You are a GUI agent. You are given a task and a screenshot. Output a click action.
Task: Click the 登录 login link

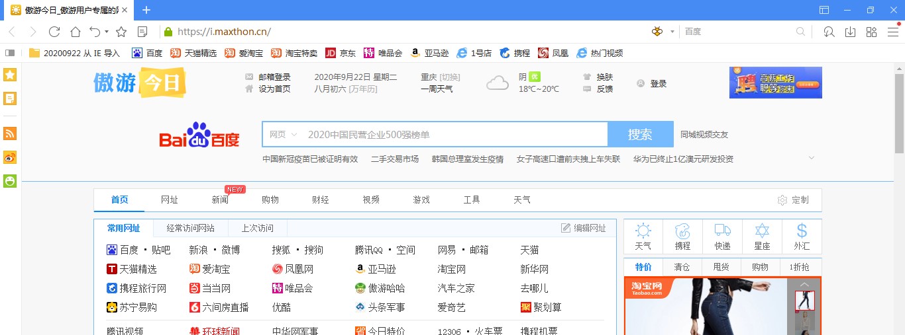click(658, 84)
